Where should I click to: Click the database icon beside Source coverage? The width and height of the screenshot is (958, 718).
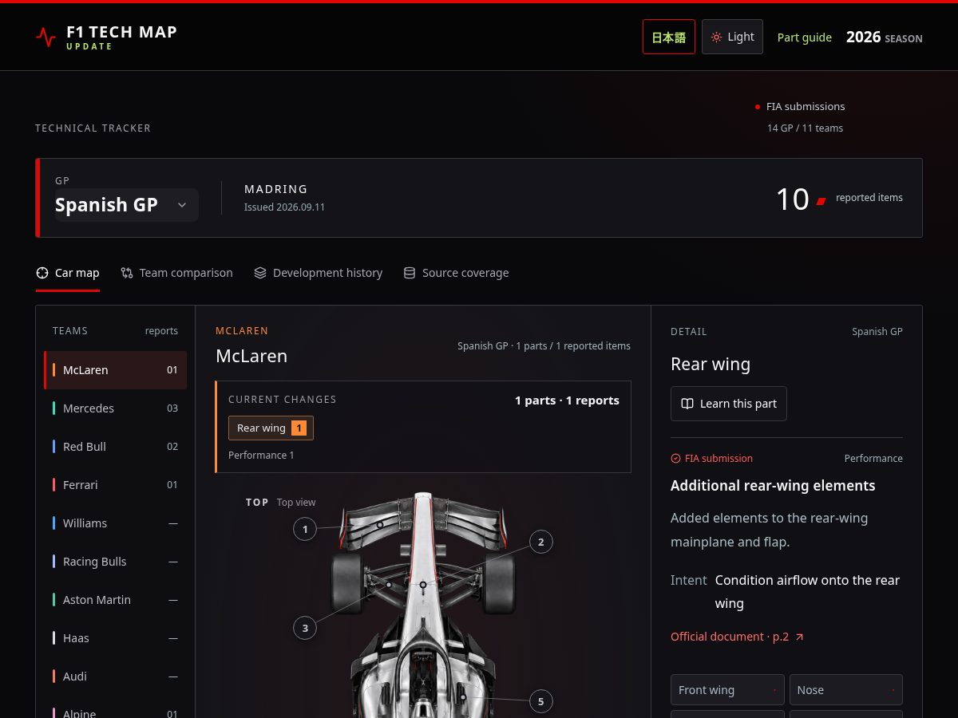(410, 273)
